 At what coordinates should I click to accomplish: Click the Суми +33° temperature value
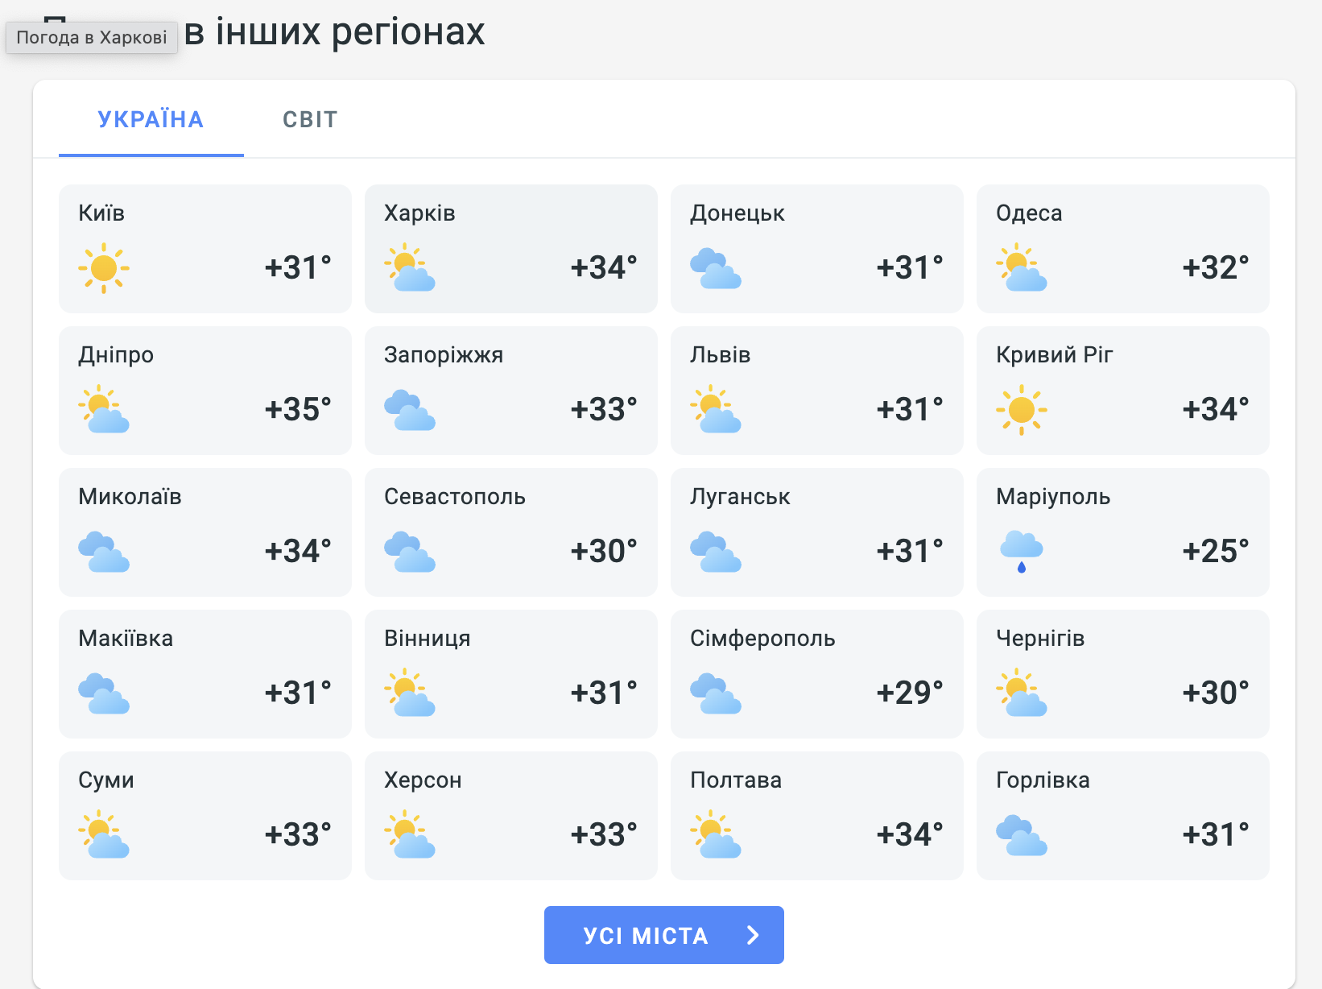[x=298, y=835]
